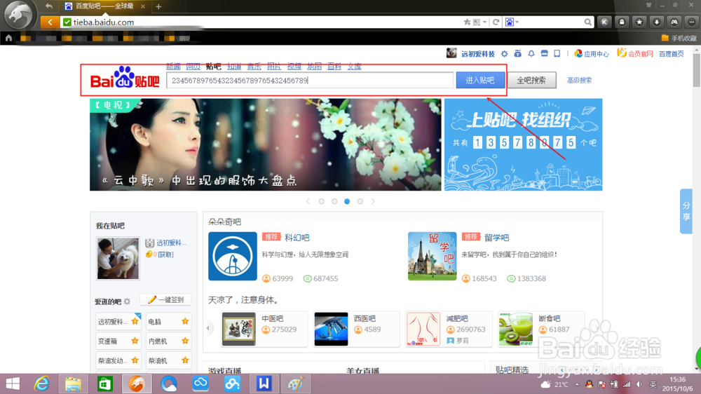Open 远初爱科技 user profile link
This screenshot has height=394, width=701.
click(478, 54)
